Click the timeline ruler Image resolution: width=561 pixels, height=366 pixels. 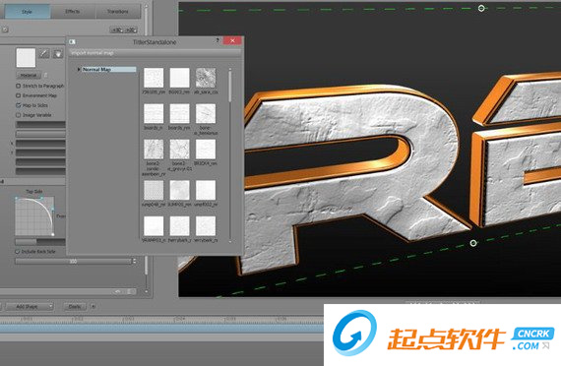[161, 319]
